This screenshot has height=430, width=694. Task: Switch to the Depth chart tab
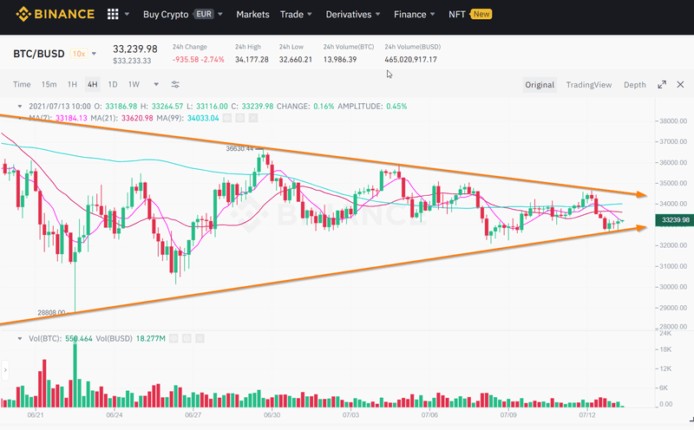pos(635,85)
